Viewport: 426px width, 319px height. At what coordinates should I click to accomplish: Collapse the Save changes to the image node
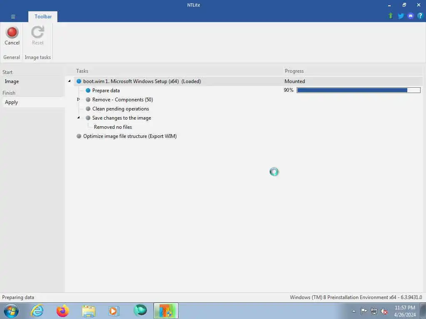[79, 118]
